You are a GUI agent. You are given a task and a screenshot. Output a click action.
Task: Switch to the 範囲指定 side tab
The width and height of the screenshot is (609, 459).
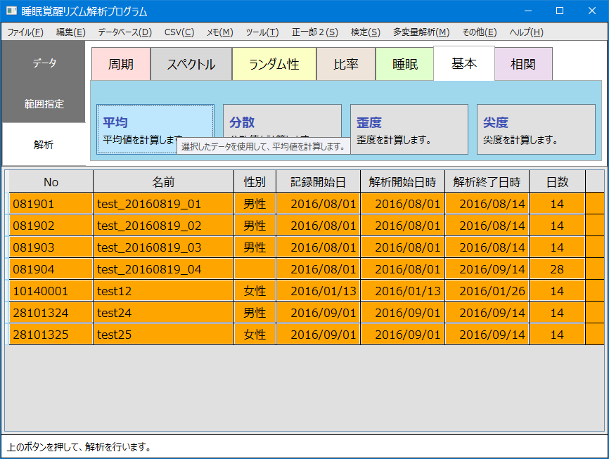coord(44,103)
